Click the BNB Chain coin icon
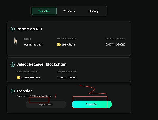The width and height of the screenshot is (158, 120). point(59,45)
